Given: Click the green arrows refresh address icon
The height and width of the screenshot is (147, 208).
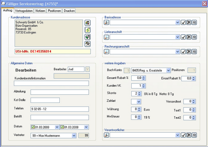Looking at the screenshot, I should 88,30.
